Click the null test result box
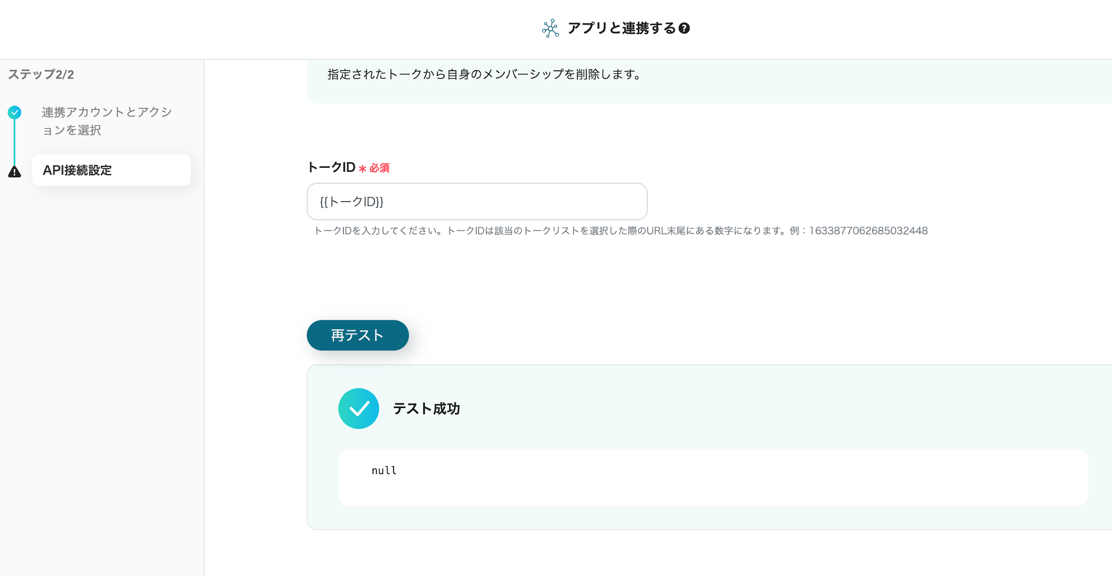 (x=713, y=477)
